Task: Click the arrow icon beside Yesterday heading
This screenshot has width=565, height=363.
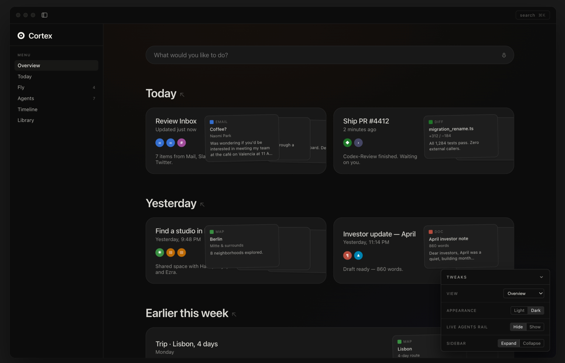Action: click(x=202, y=205)
